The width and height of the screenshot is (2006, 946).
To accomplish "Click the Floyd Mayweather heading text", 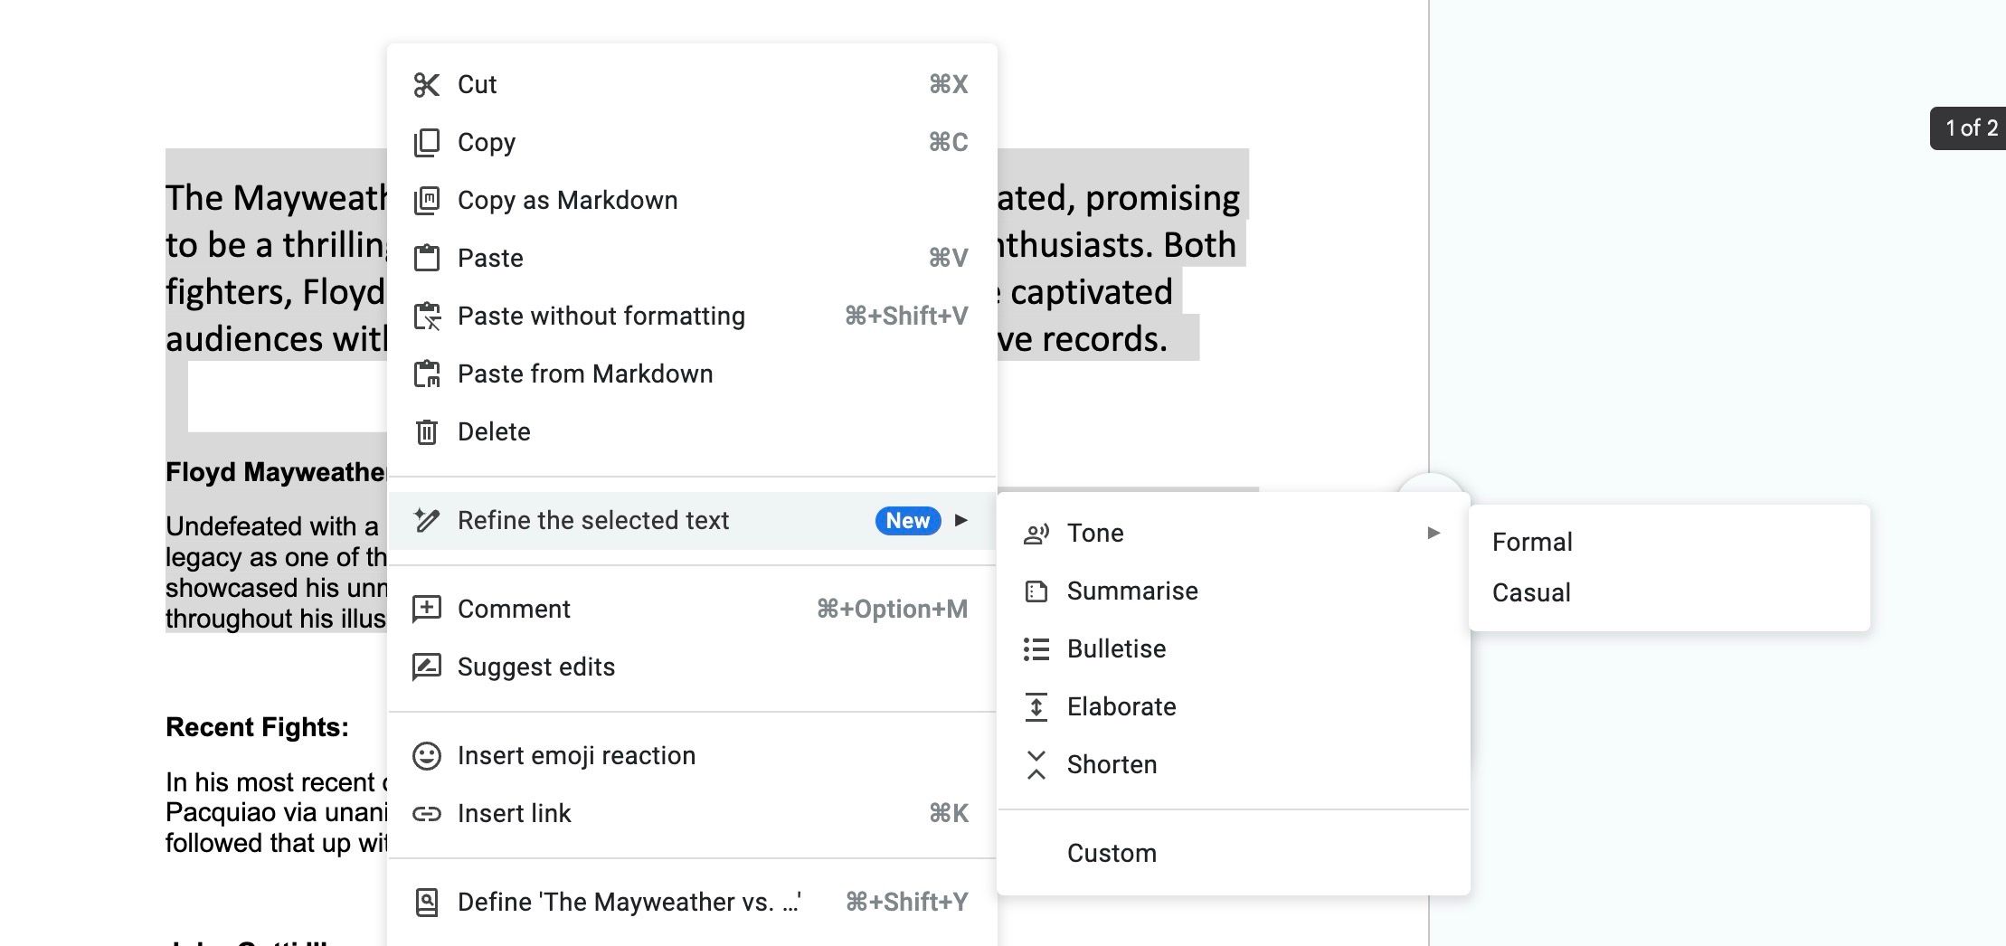I will click(x=276, y=472).
